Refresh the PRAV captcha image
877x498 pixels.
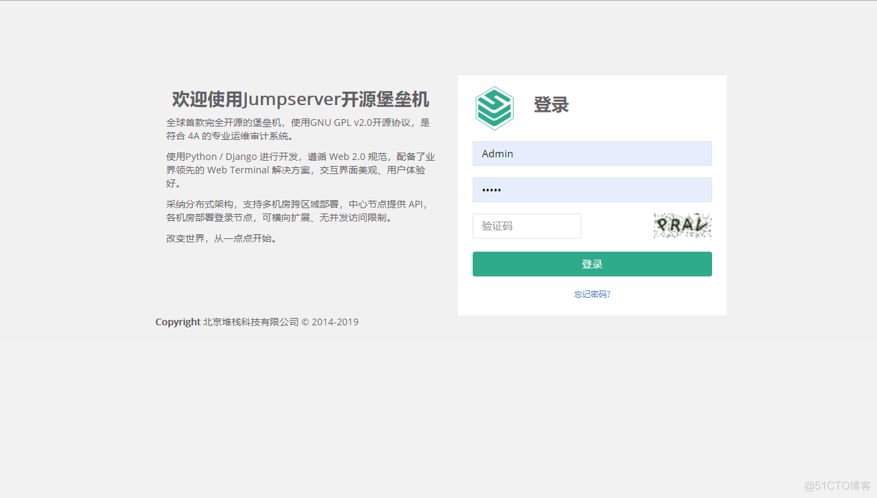pyautogui.click(x=683, y=226)
